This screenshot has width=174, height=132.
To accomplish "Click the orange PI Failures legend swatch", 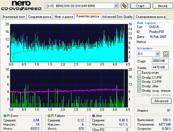I will click(49, 116).
